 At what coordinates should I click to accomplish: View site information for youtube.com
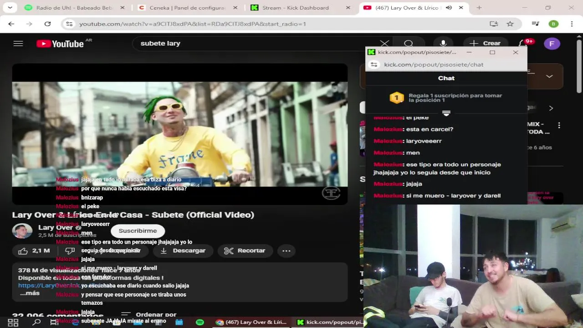69,24
